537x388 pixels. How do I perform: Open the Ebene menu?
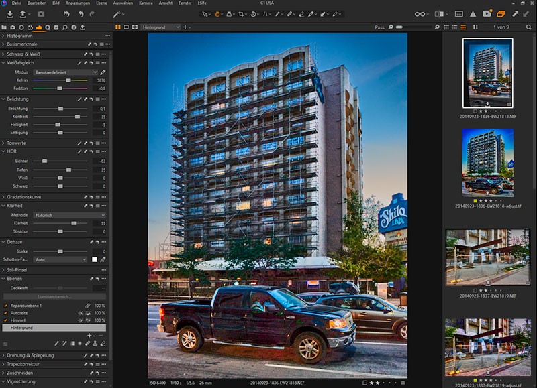coord(101,3)
